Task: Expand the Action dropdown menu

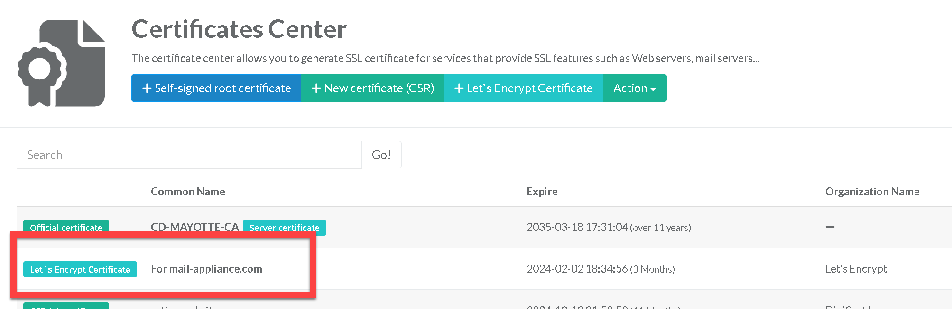Action: tap(634, 88)
